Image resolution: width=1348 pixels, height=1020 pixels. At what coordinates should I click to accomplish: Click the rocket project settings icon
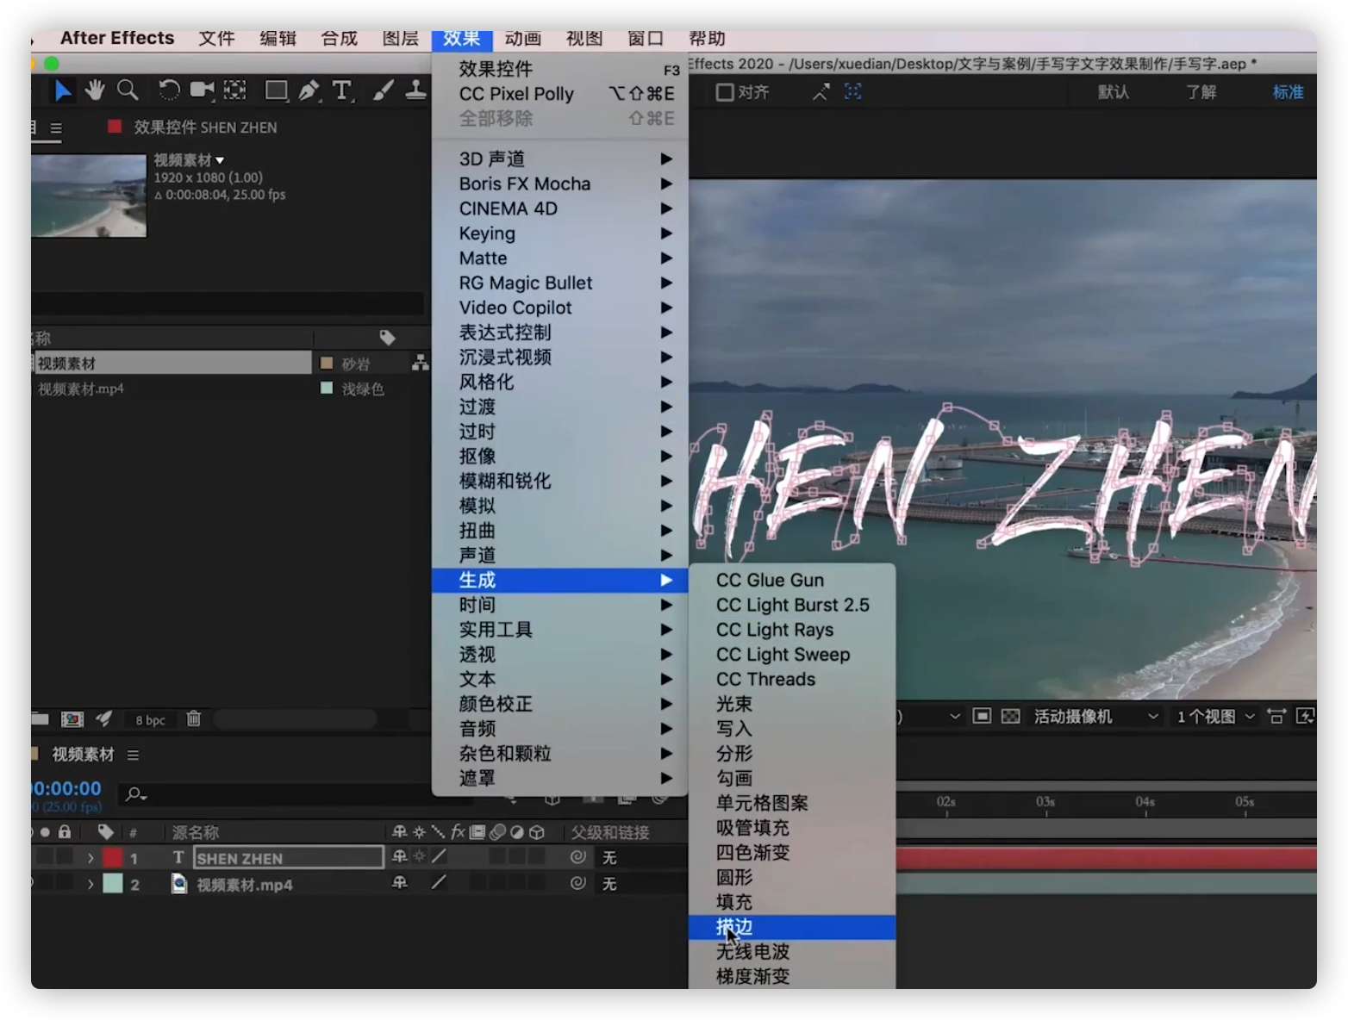coord(103,718)
